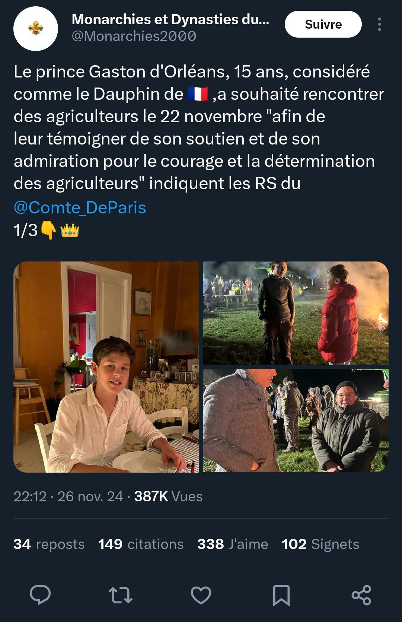Tap the 387K Vues view count

pyautogui.click(x=168, y=496)
